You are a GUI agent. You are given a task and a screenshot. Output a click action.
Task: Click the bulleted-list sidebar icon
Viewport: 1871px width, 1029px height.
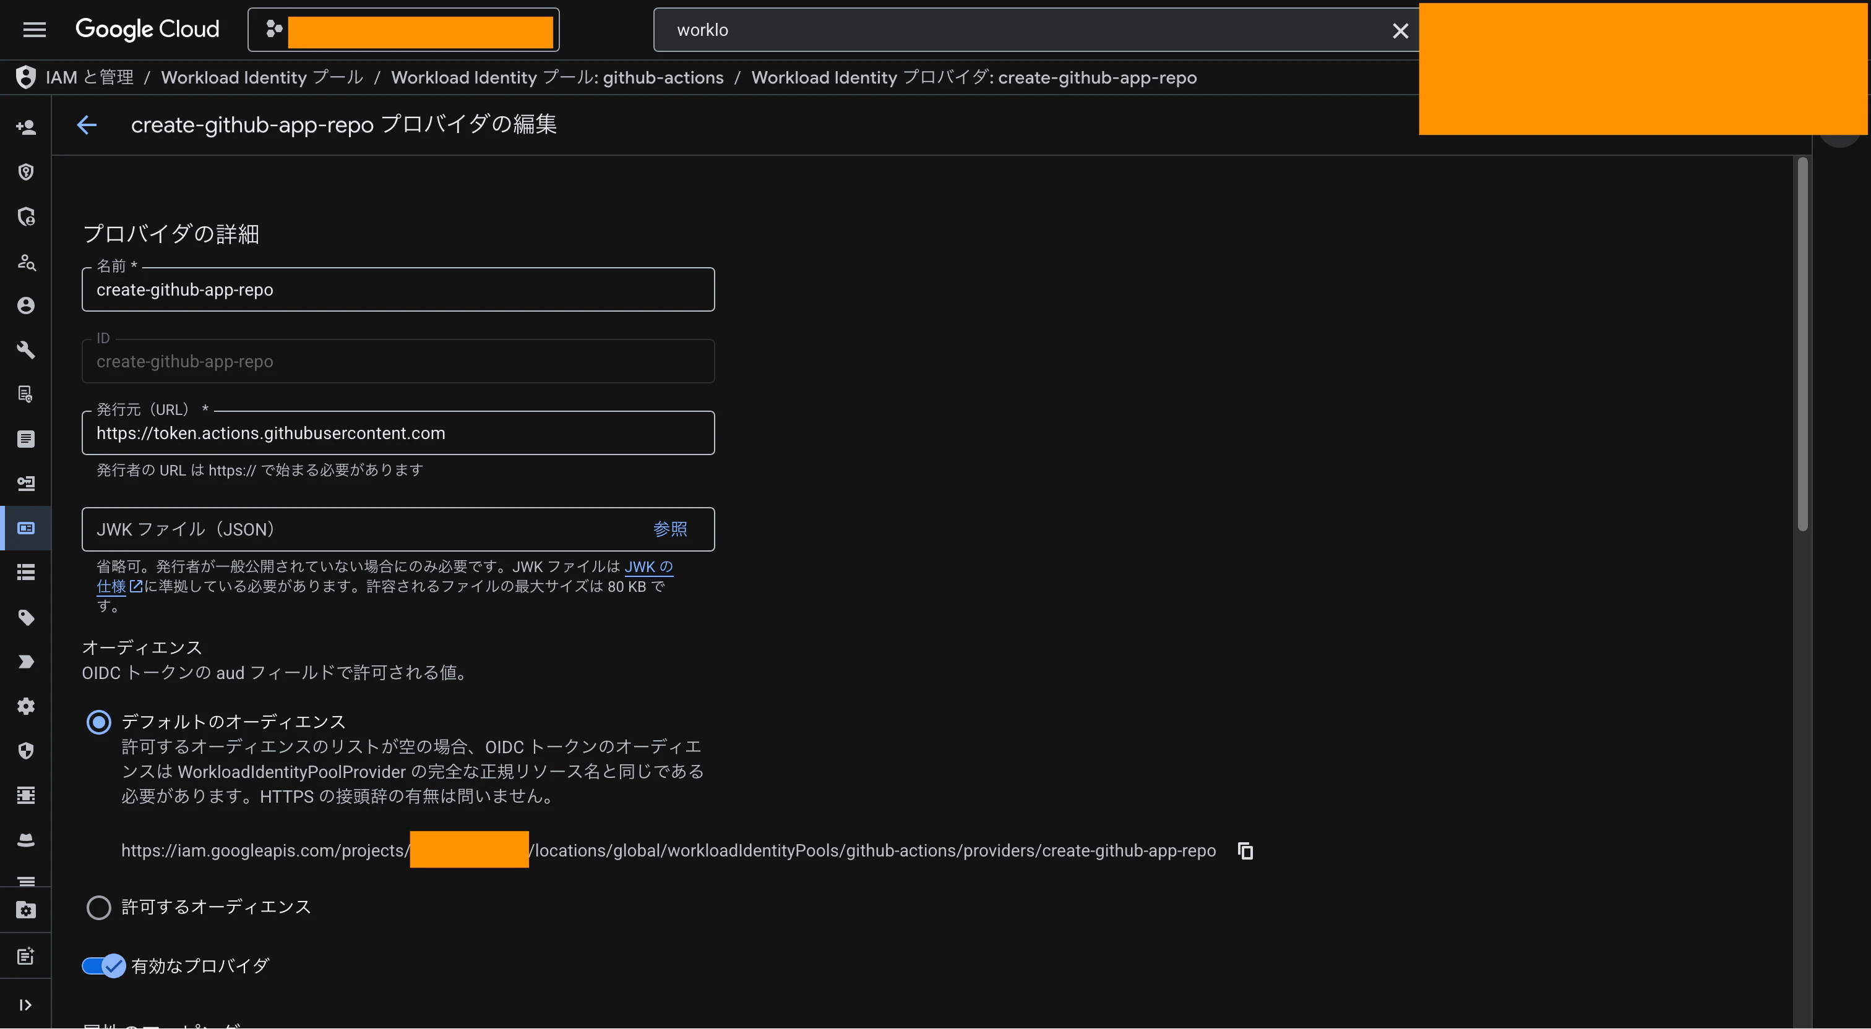point(26,573)
